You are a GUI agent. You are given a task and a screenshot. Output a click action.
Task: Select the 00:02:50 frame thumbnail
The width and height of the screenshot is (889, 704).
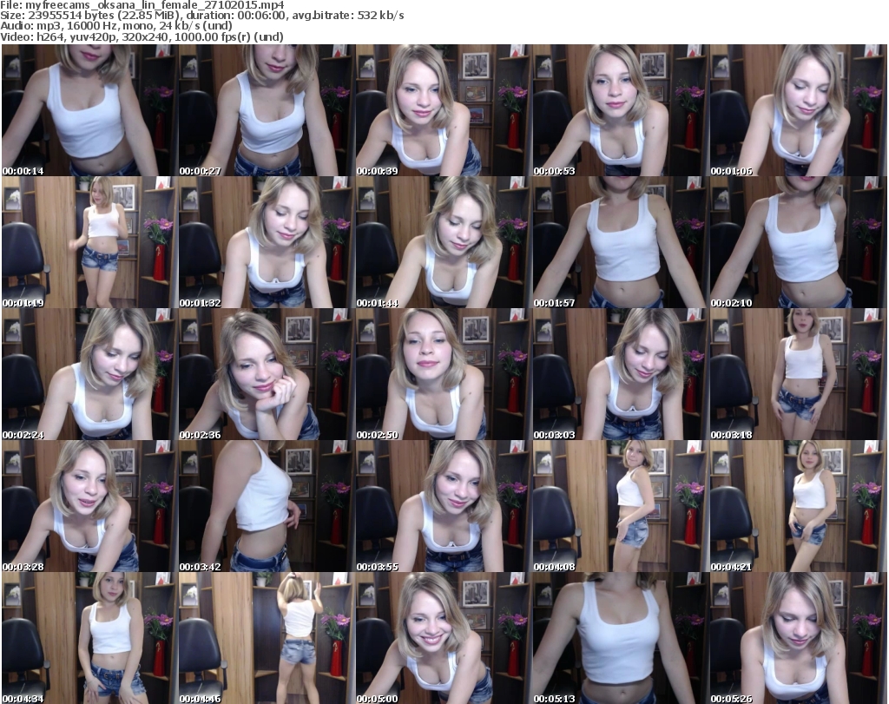[444, 375]
